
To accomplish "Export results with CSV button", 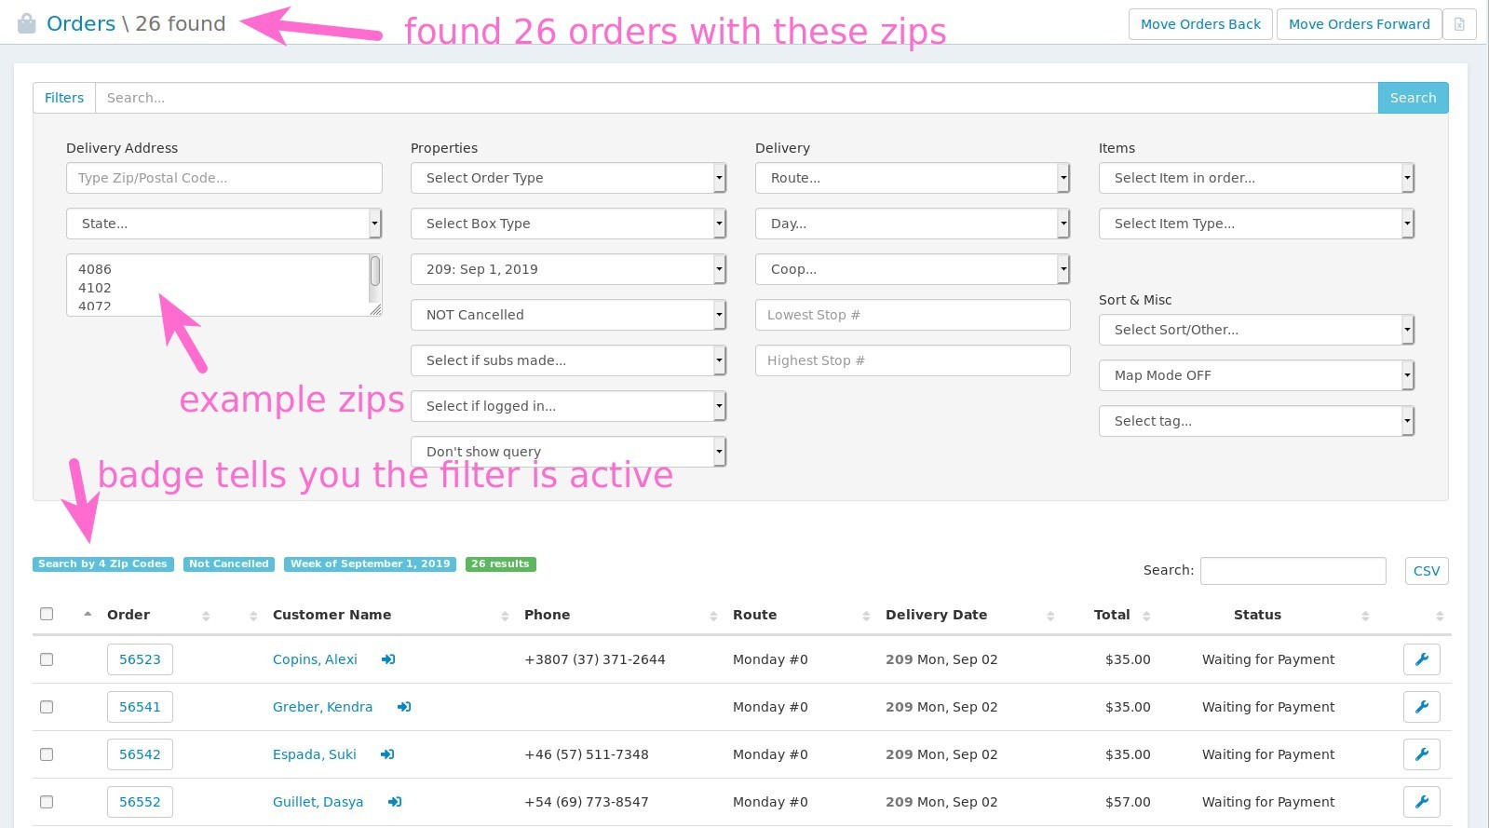I will click(1427, 571).
